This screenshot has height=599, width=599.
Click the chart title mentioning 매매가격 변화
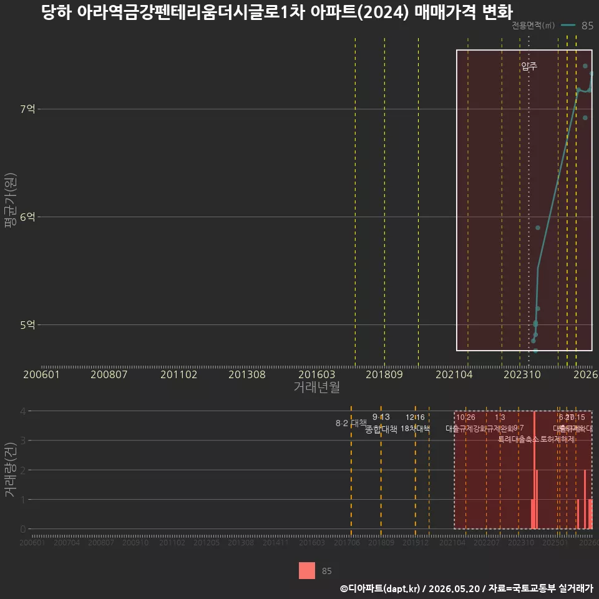277,12
